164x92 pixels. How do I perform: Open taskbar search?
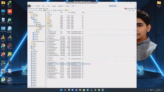point(65,90)
